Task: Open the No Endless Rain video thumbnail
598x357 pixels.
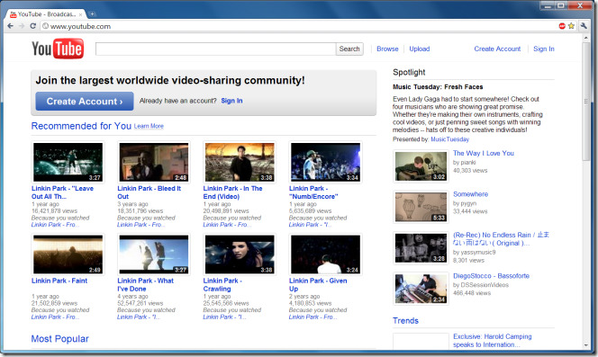Action: click(421, 248)
